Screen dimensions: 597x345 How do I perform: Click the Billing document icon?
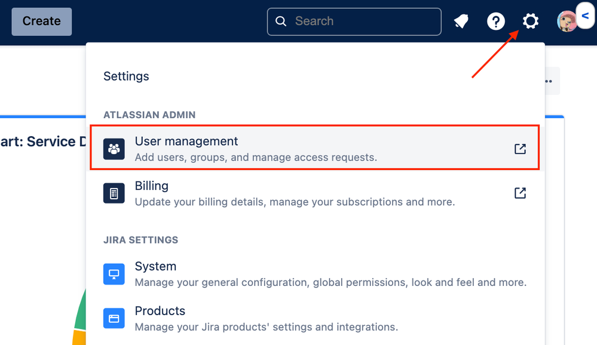tap(114, 193)
